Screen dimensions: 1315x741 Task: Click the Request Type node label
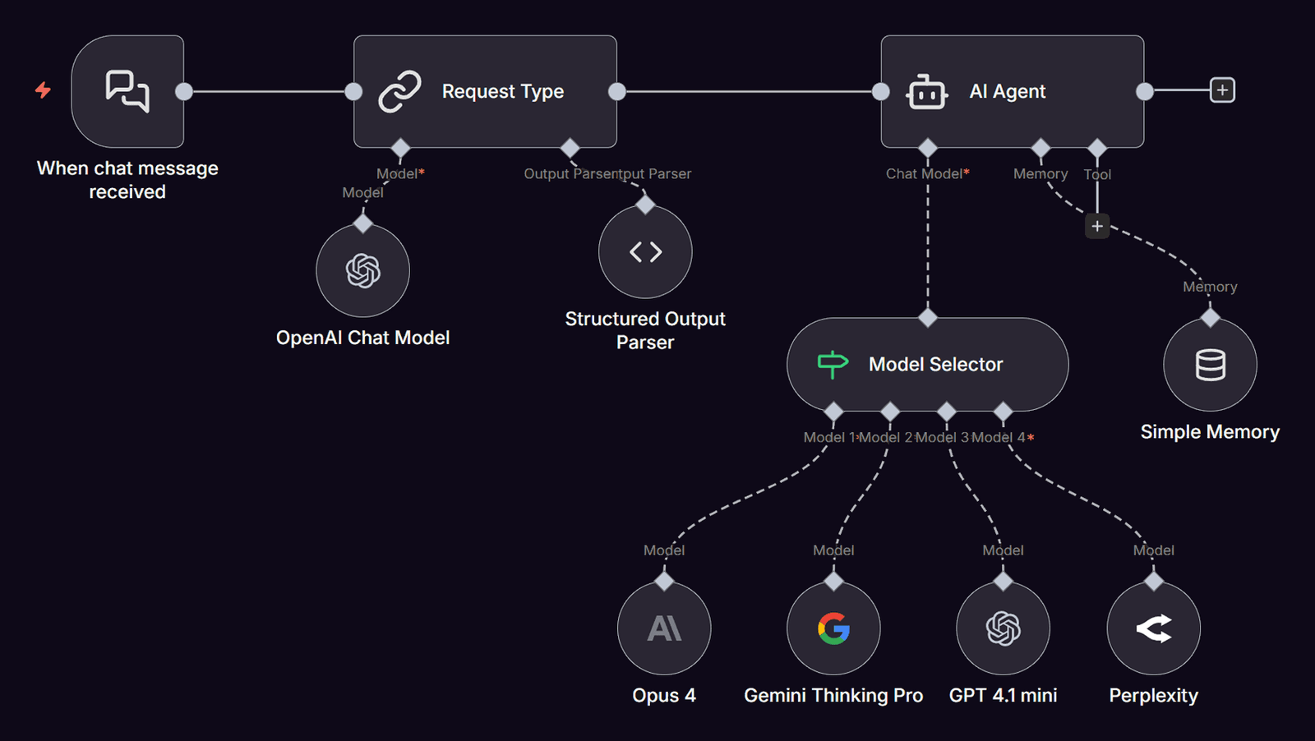tap(503, 91)
